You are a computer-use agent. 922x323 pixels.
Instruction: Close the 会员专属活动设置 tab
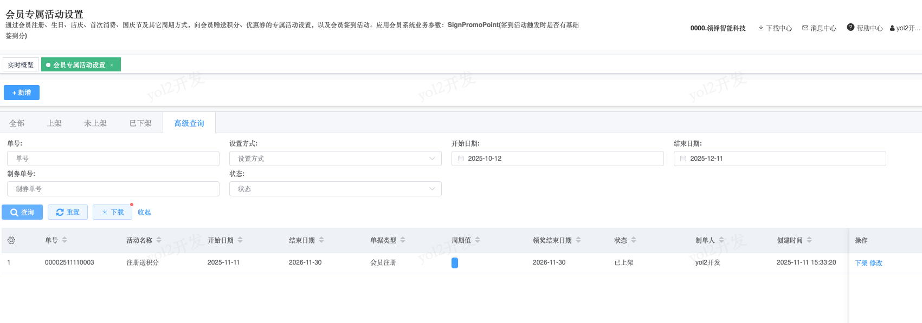(112, 65)
